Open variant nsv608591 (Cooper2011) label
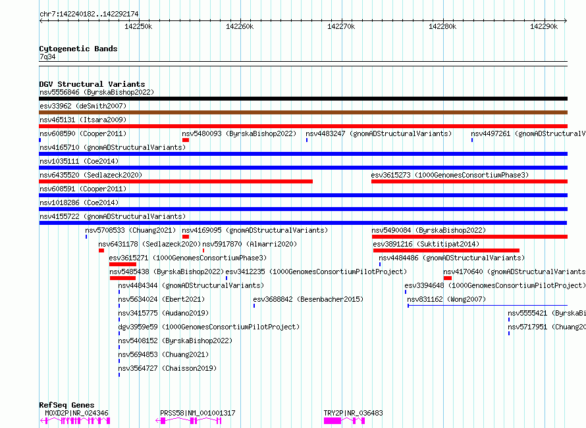586x428 pixels. pos(83,189)
